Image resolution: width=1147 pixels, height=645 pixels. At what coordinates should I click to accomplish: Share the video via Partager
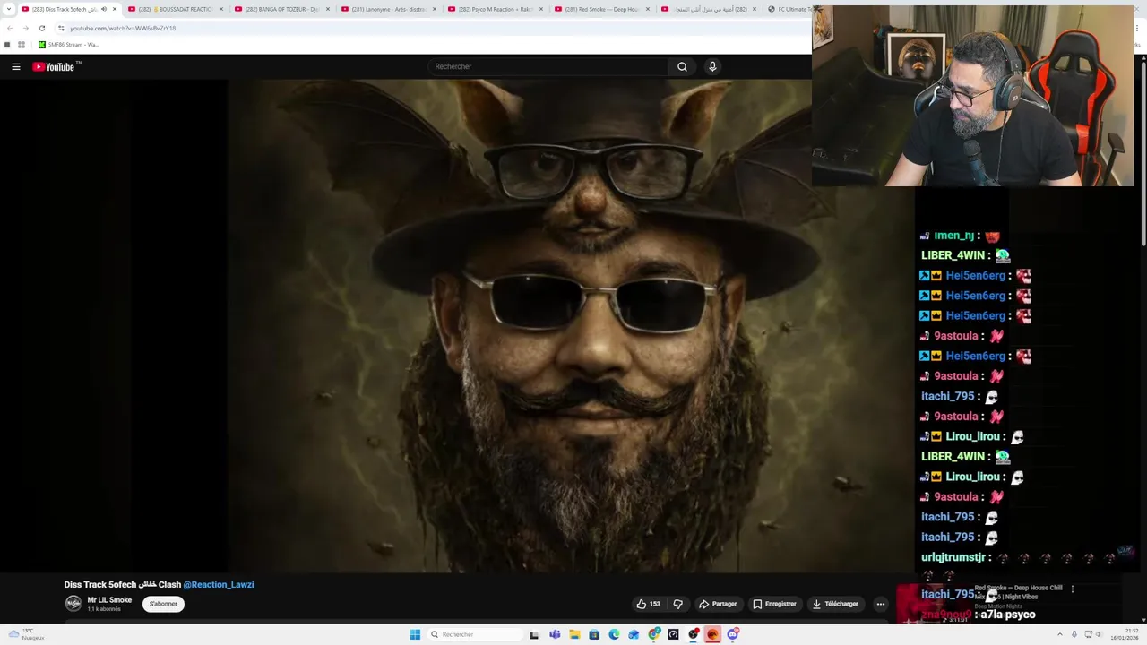click(718, 604)
